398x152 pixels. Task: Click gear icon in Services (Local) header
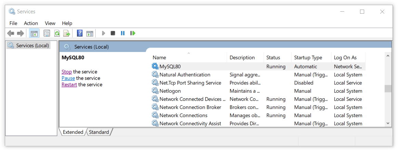click(x=67, y=47)
